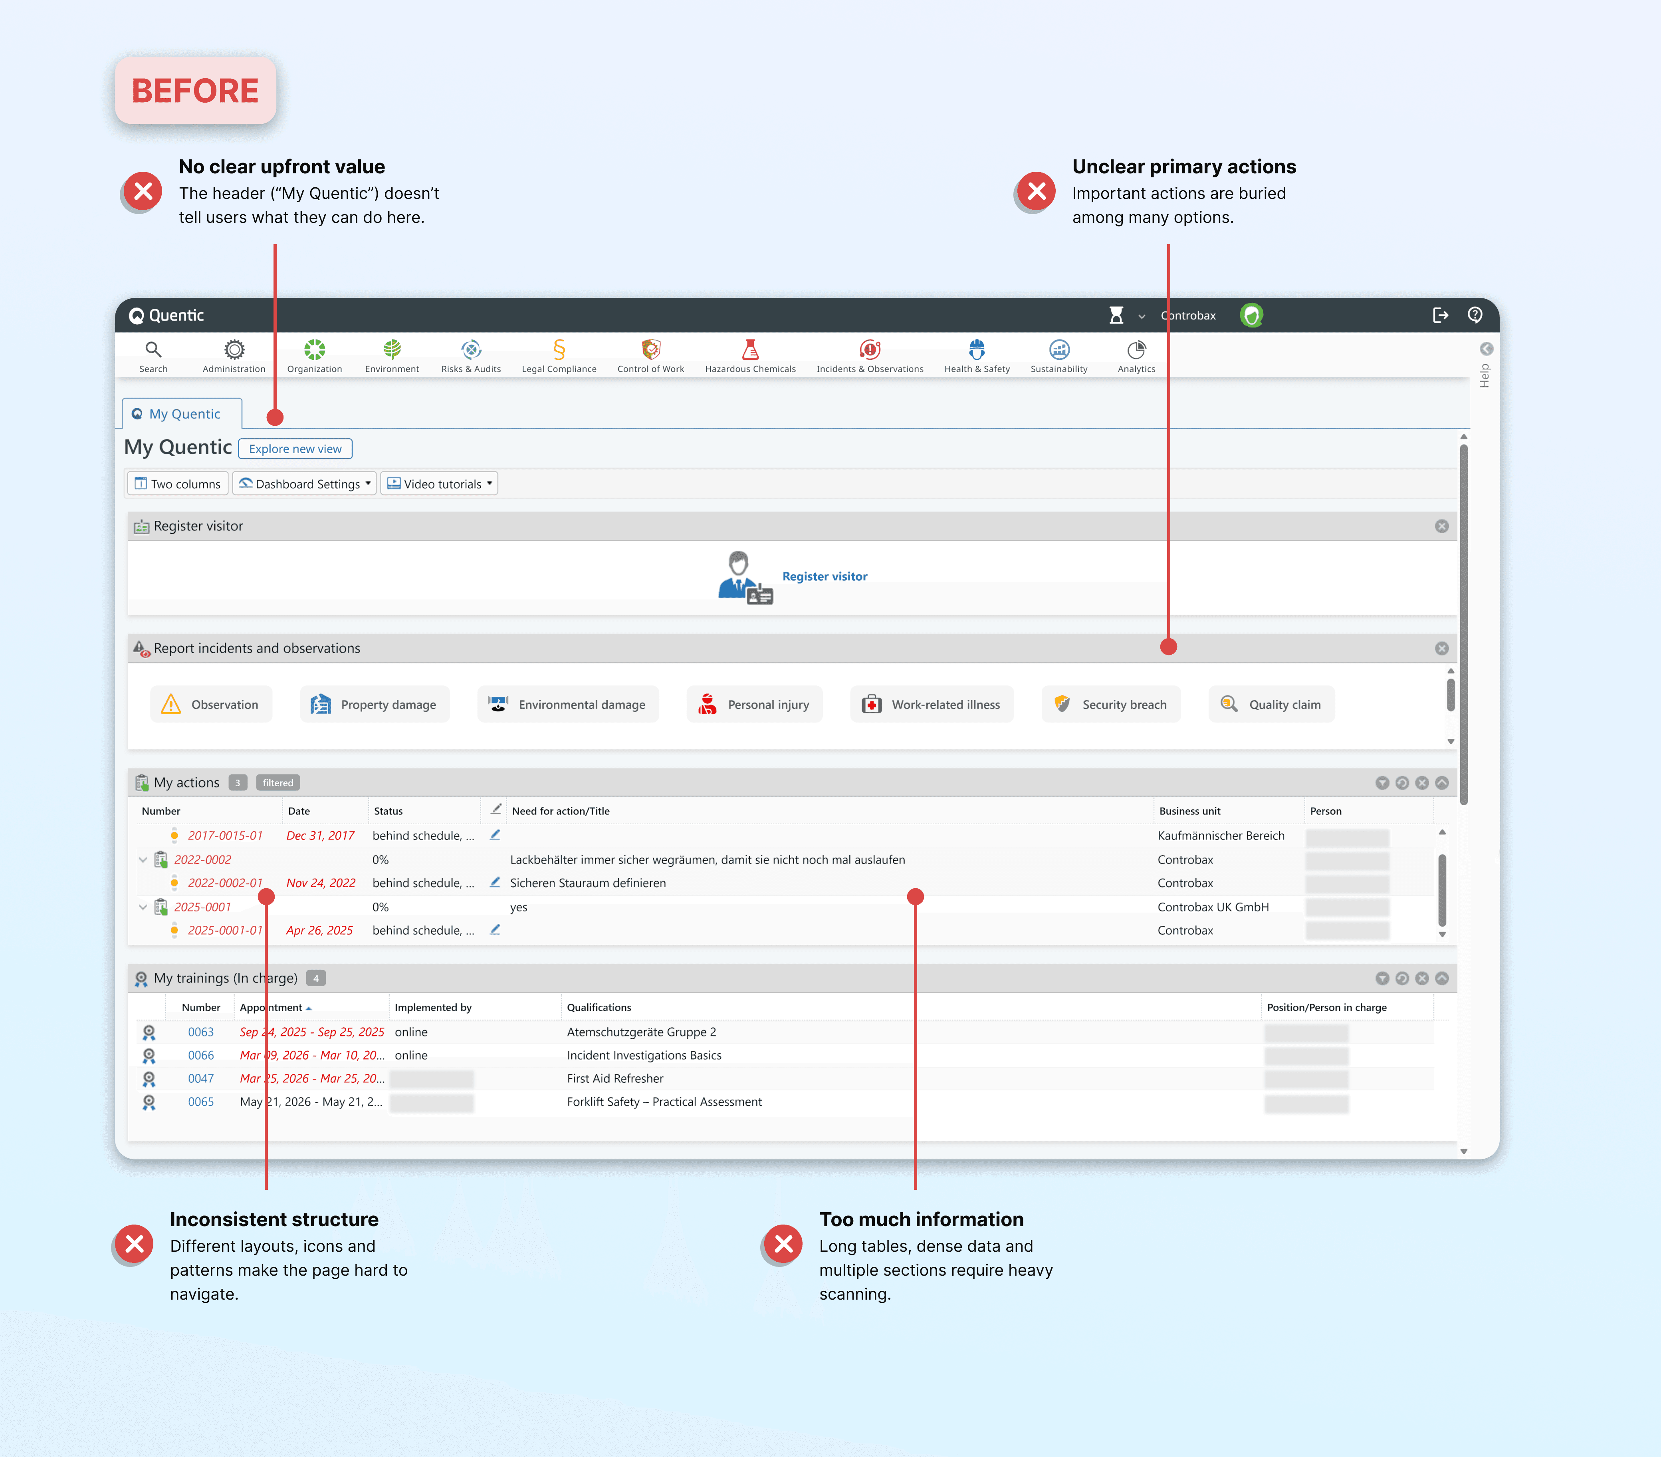Click the hourglass icon in header
1661x1457 pixels.
click(x=1116, y=316)
